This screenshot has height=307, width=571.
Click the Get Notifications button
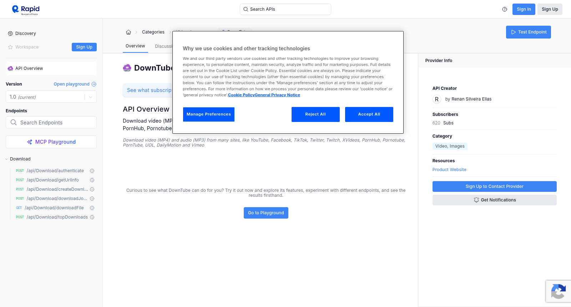[495, 200]
